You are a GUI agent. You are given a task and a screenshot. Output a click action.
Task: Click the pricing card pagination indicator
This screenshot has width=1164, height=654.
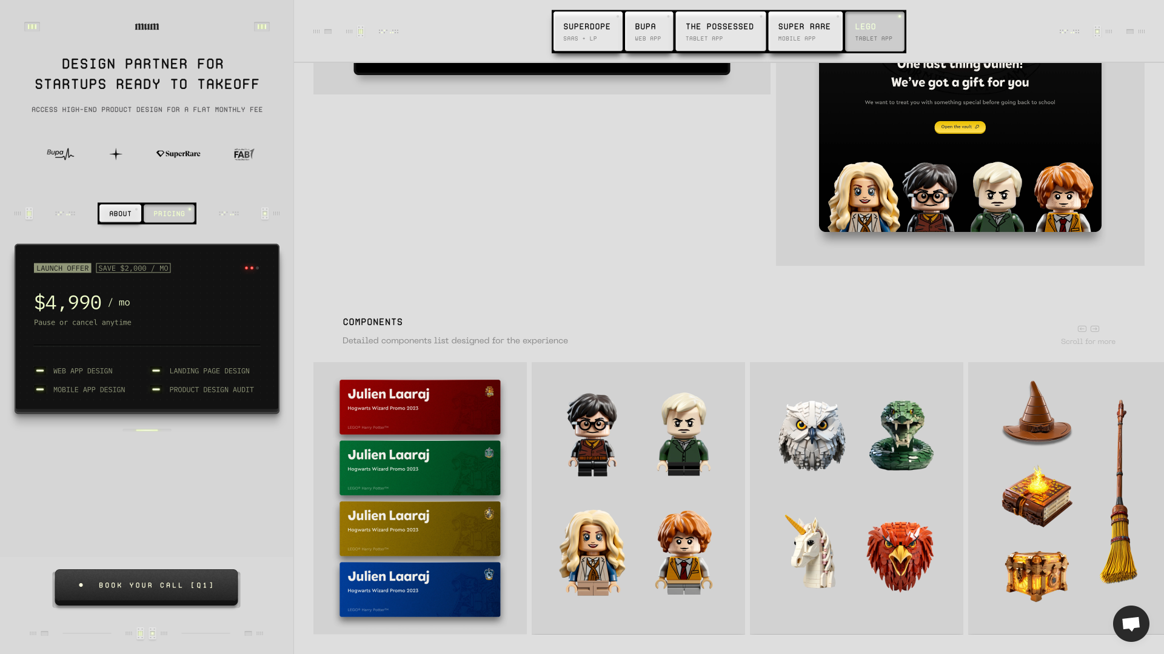click(147, 430)
